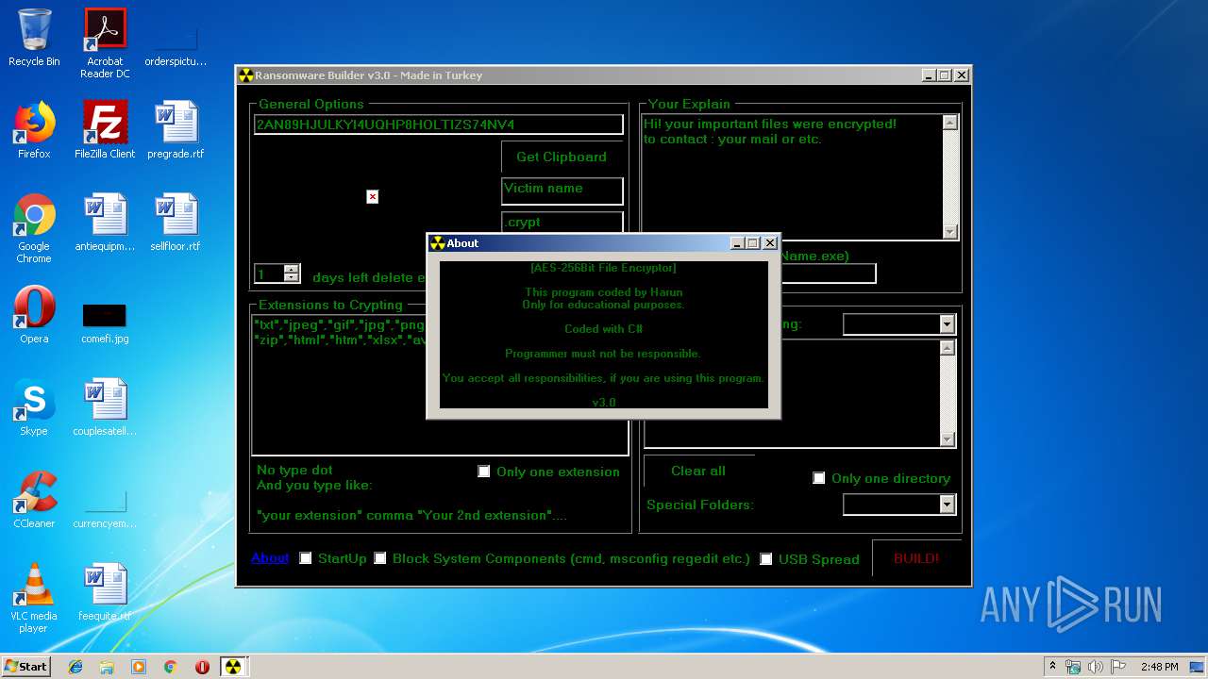This screenshot has height=679, width=1208.
Task: Open Internet Explorer in taskbar
Action: click(75, 667)
